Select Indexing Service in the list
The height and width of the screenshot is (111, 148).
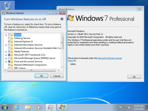click(x=22, y=38)
